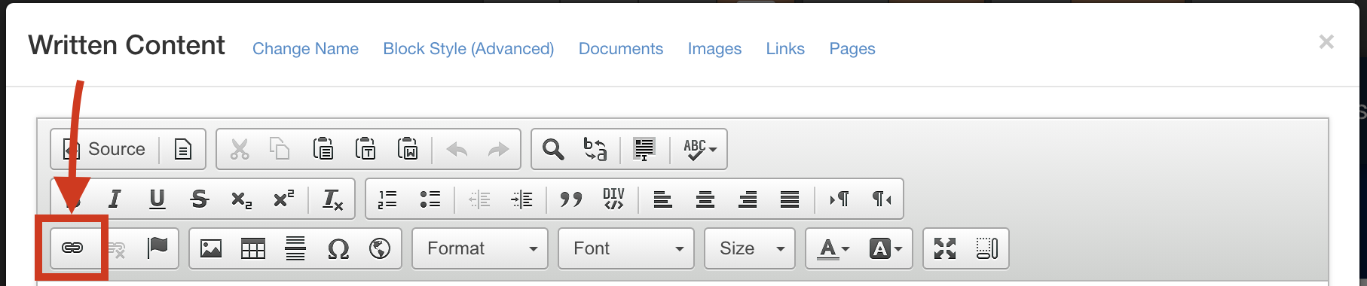Viewport: 1367px width, 286px height.
Task: Toggle italic formatting
Action: [x=115, y=199]
